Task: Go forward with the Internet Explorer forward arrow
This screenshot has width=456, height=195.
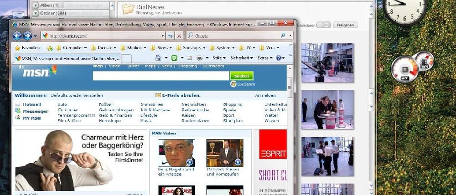Action: [27, 36]
